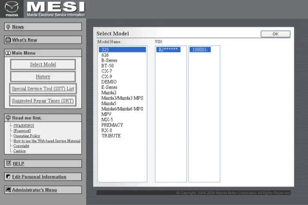The image size is (308, 205).
Task: Select model 323 in the list
Action: tap(122, 50)
